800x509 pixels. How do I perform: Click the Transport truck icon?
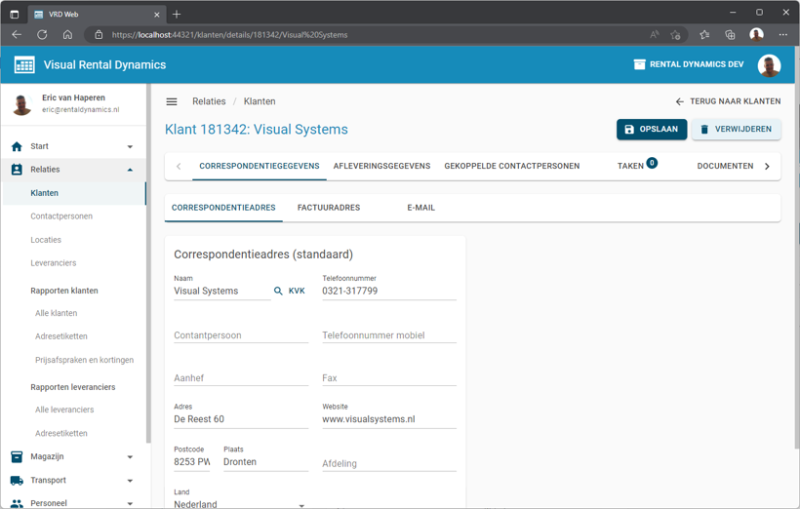[x=17, y=480]
